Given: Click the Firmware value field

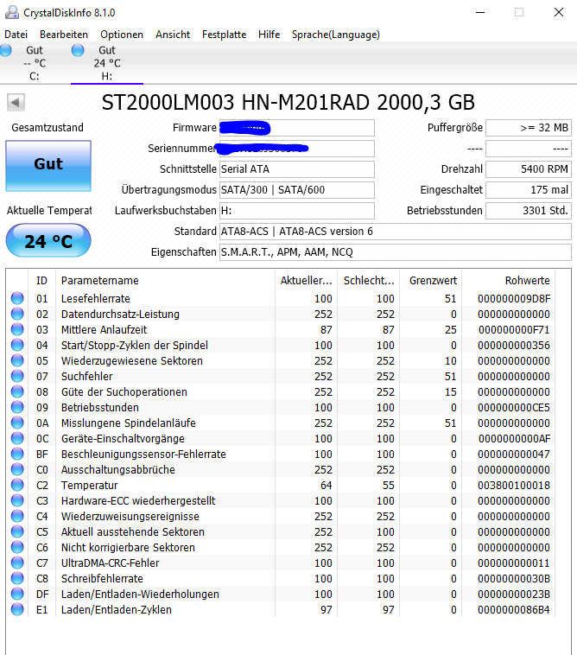Looking at the screenshot, I should [x=297, y=128].
